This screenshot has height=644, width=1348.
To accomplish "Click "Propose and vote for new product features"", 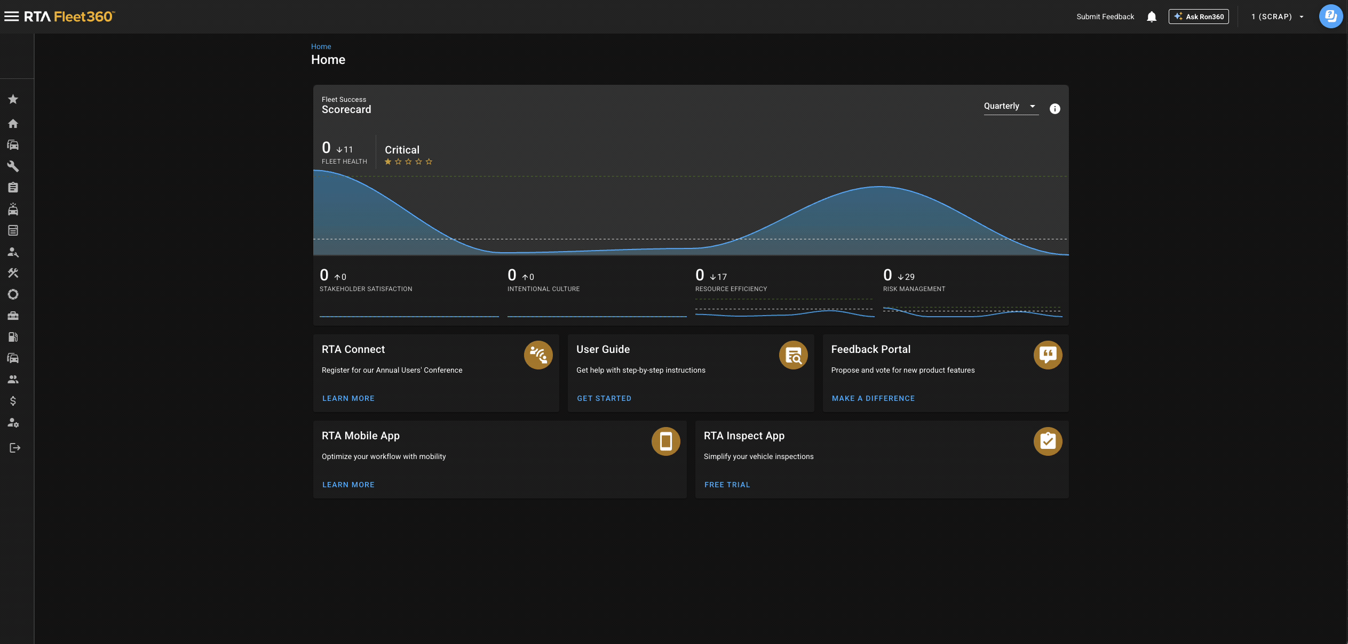I will (x=903, y=370).
